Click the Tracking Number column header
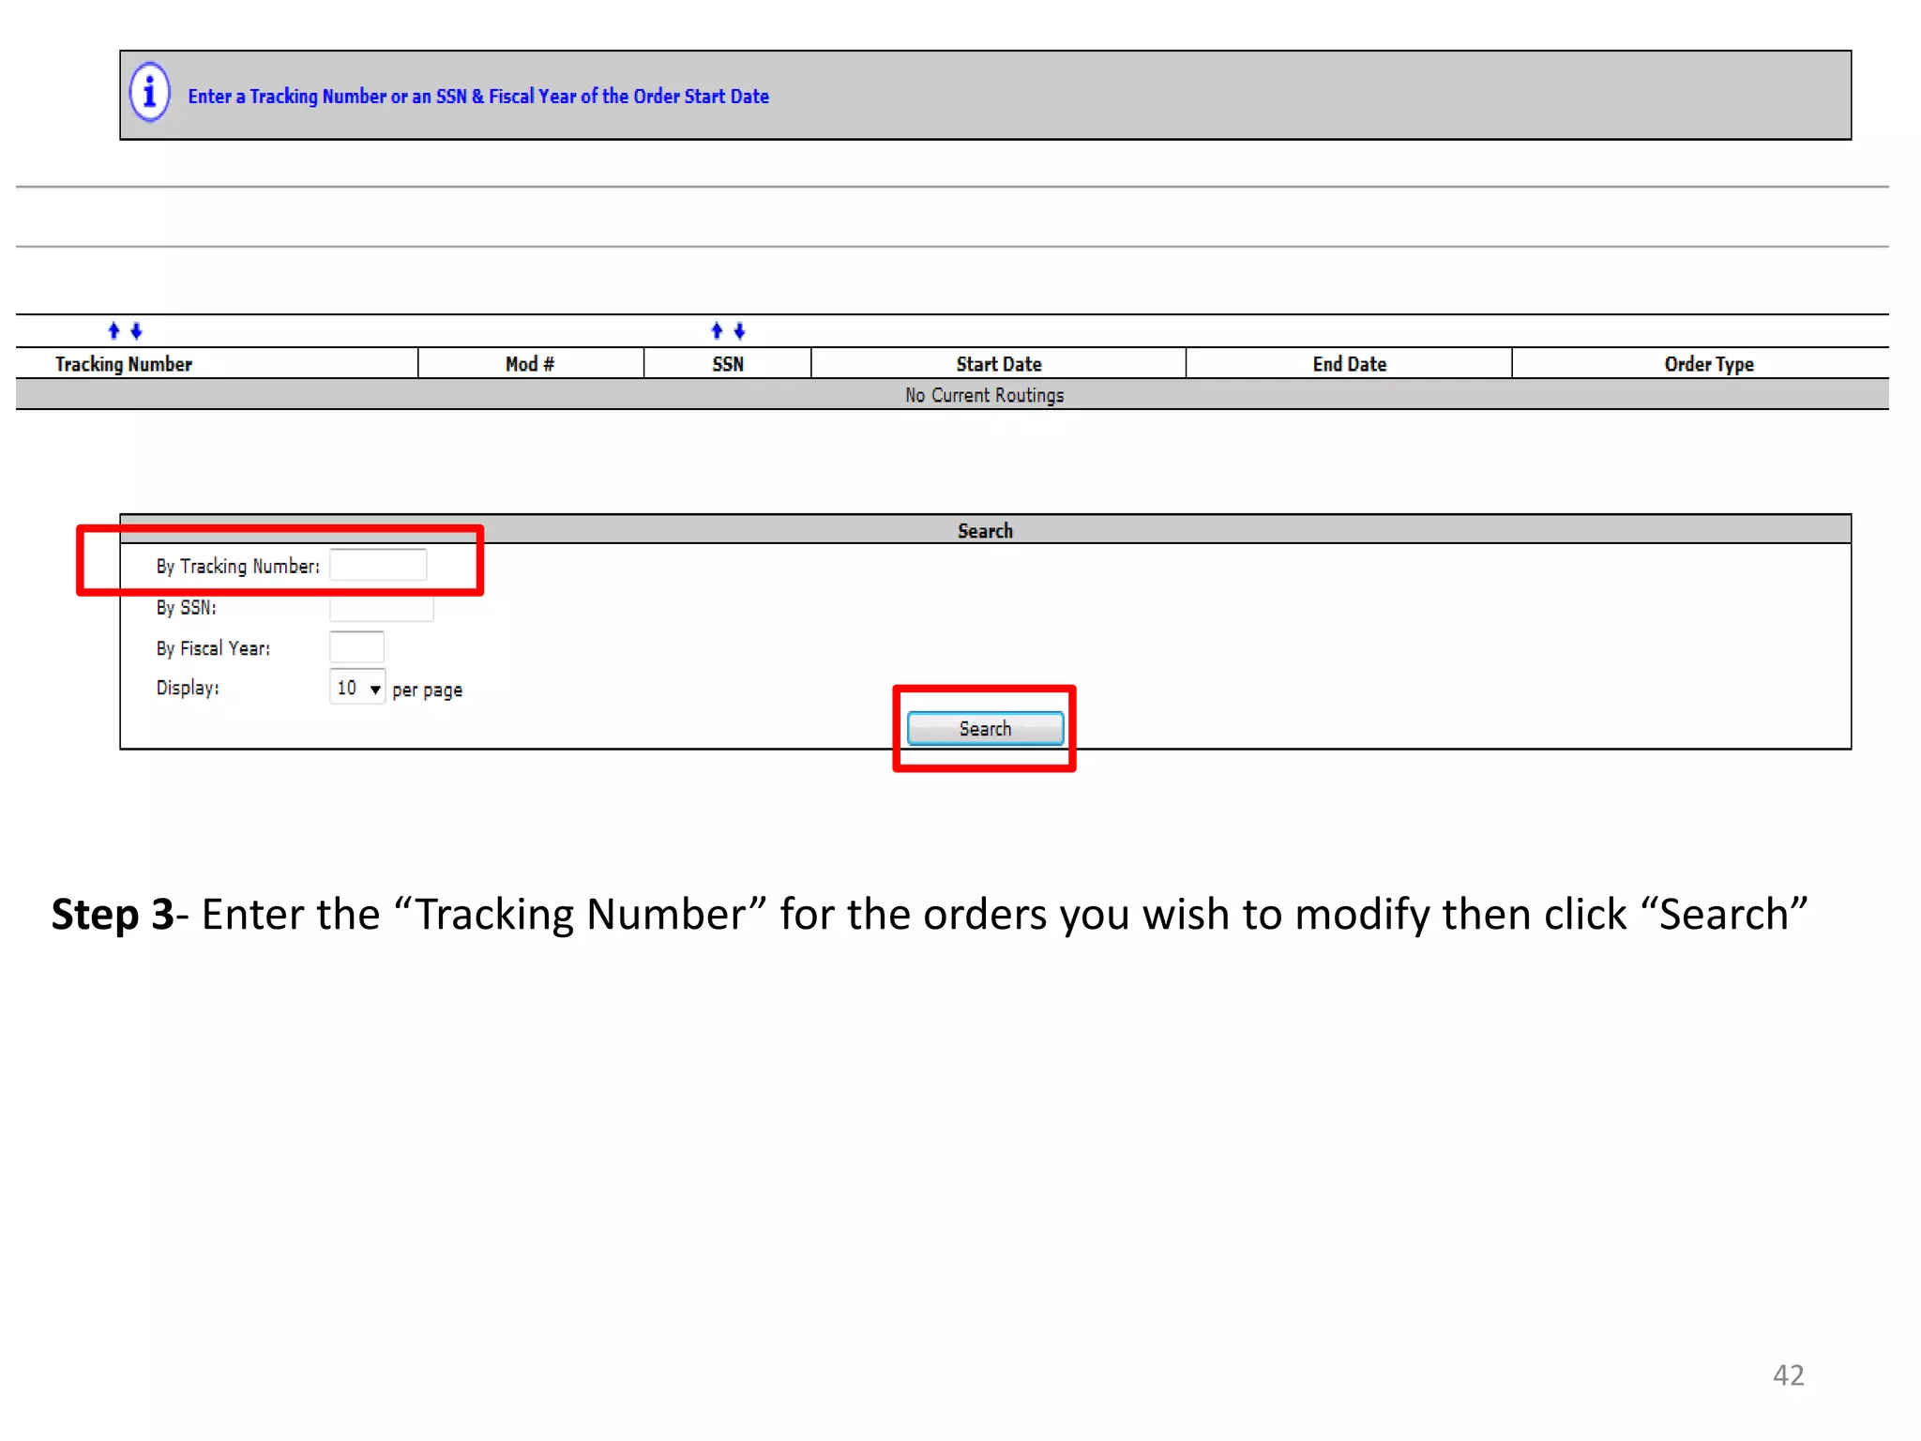The height and width of the screenshot is (1441, 1921). click(124, 364)
